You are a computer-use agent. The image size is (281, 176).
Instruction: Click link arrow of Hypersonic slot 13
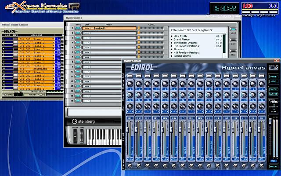(86, 86)
